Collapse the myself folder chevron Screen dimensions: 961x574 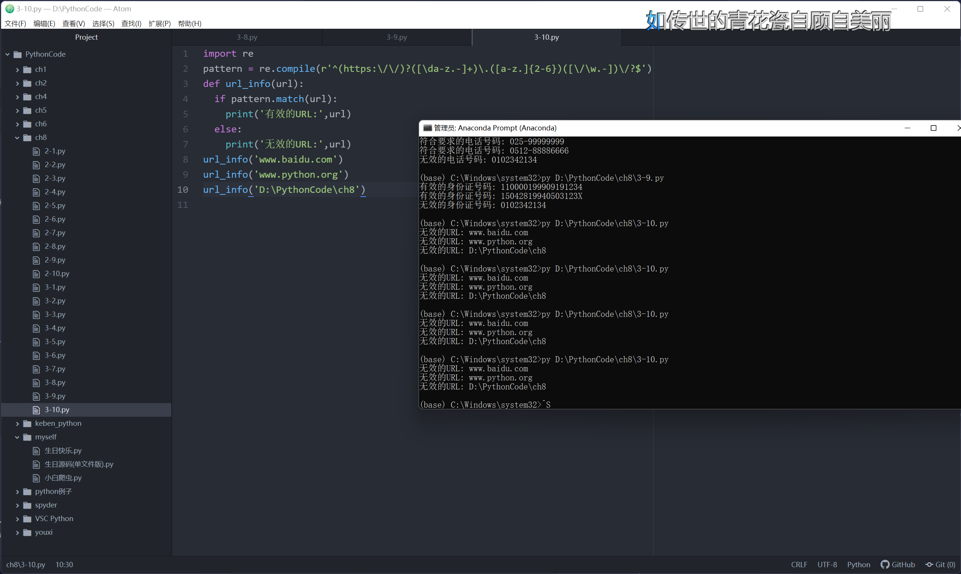pyautogui.click(x=17, y=437)
